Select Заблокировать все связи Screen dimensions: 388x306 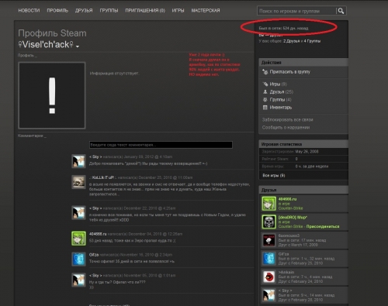(x=287, y=120)
